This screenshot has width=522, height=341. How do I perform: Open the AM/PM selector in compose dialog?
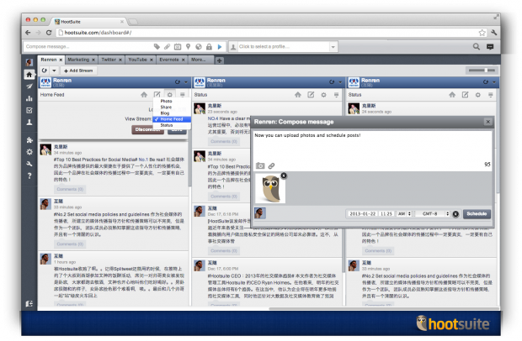click(x=404, y=214)
